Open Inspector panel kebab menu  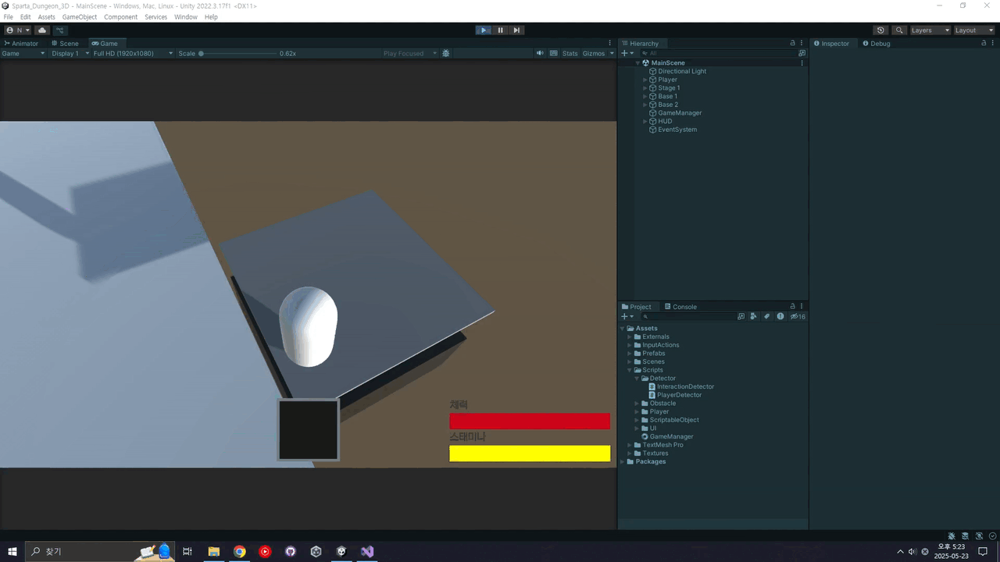(993, 44)
